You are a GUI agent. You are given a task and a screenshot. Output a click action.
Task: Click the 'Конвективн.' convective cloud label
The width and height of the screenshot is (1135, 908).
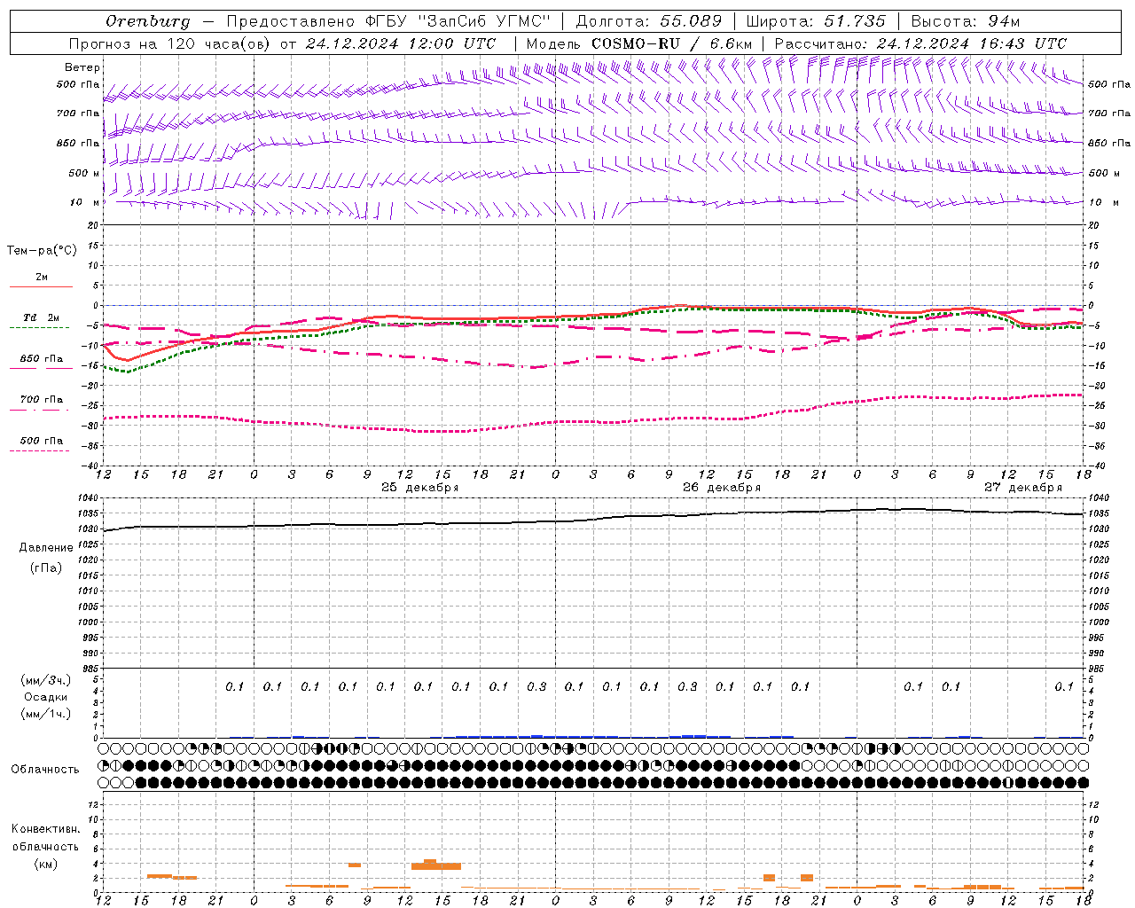[46, 829]
